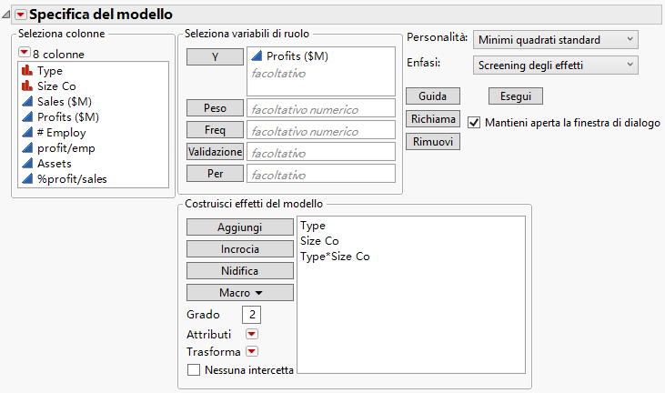The width and height of the screenshot is (665, 393).
Task: Open the Macro dropdown menu
Action: pyautogui.click(x=239, y=293)
